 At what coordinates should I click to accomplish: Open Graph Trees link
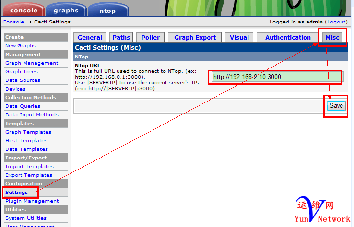point(22,72)
